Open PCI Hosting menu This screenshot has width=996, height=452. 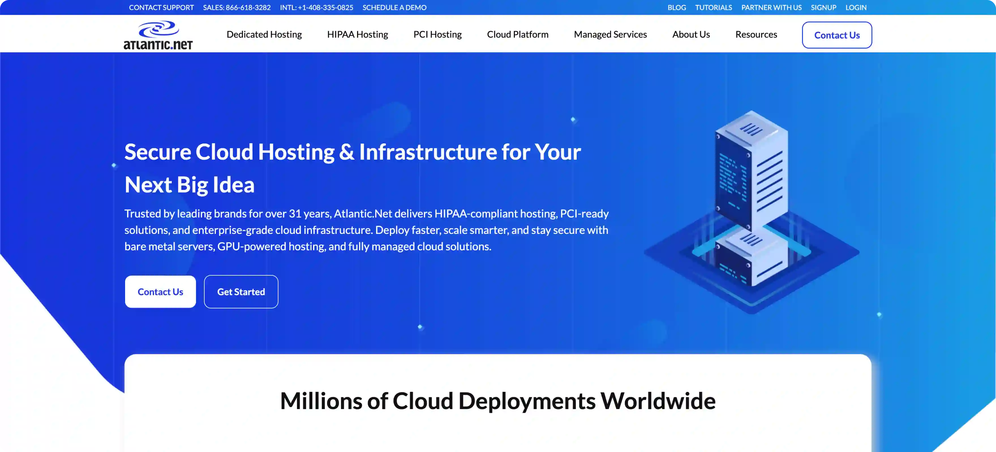point(437,34)
